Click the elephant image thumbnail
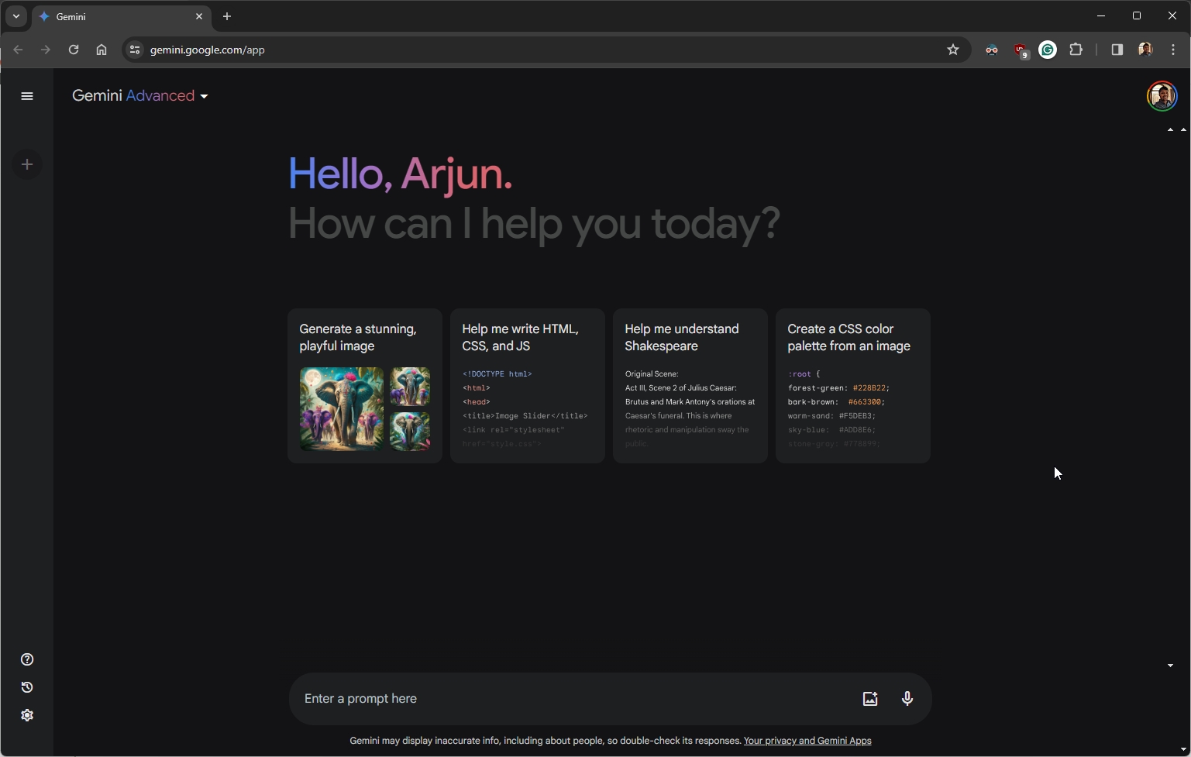The image size is (1191, 757). [341, 409]
